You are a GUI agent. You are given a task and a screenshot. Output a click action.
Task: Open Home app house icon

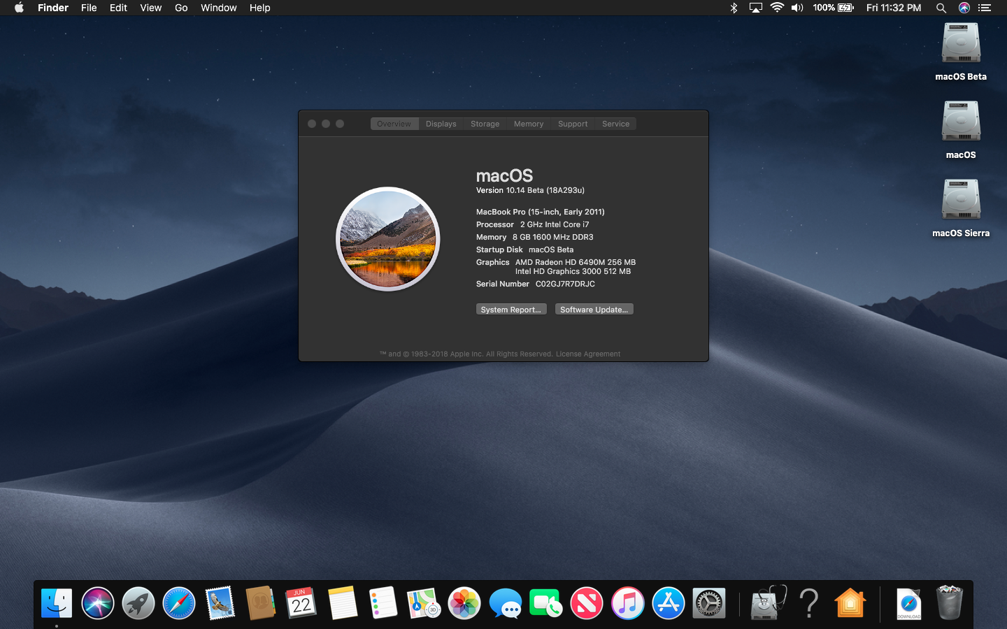point(850,603)
